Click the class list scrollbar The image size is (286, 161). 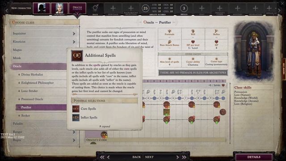[x=80, y=86]
